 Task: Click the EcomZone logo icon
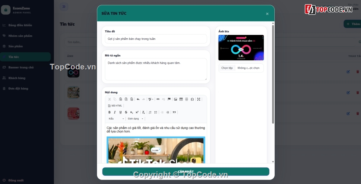pyautogui.click(x=6, y=10)
